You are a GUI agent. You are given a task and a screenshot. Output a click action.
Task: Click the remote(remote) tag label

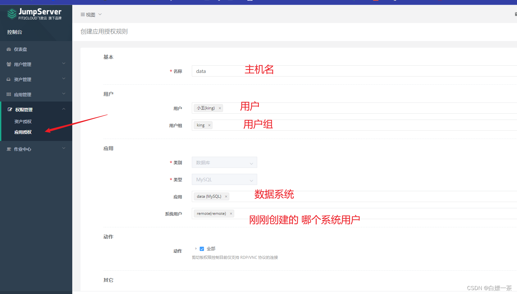(x=211, y=214)
